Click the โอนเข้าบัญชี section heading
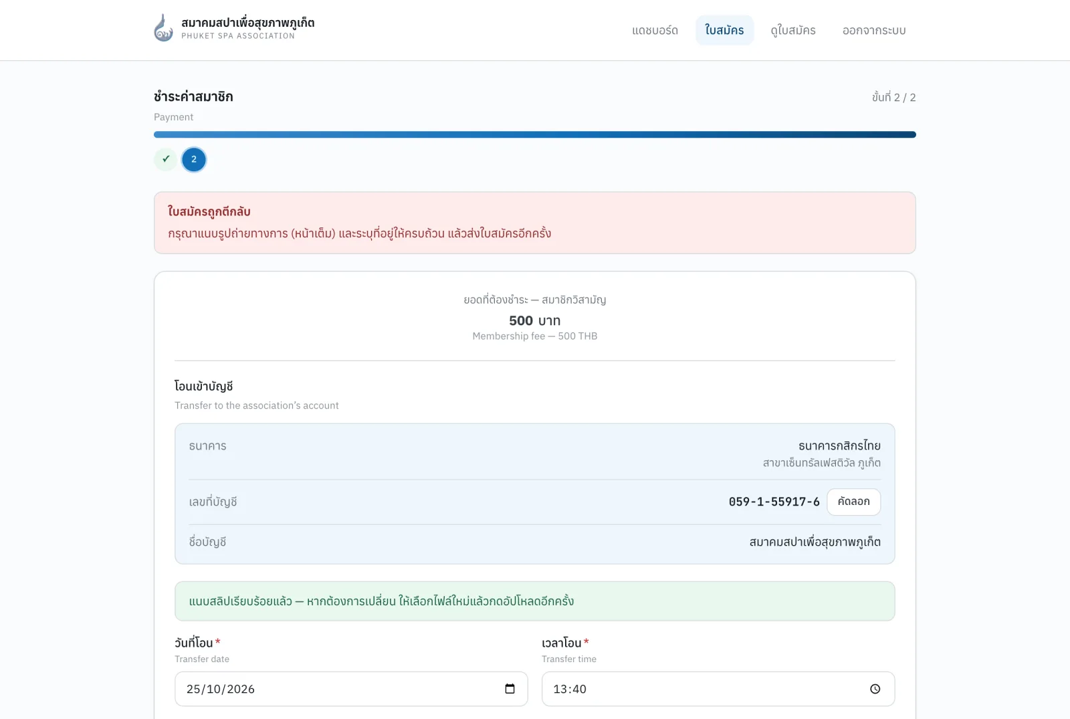The width and height of the screenshot is (1070, 719). [x=204, y=386]
